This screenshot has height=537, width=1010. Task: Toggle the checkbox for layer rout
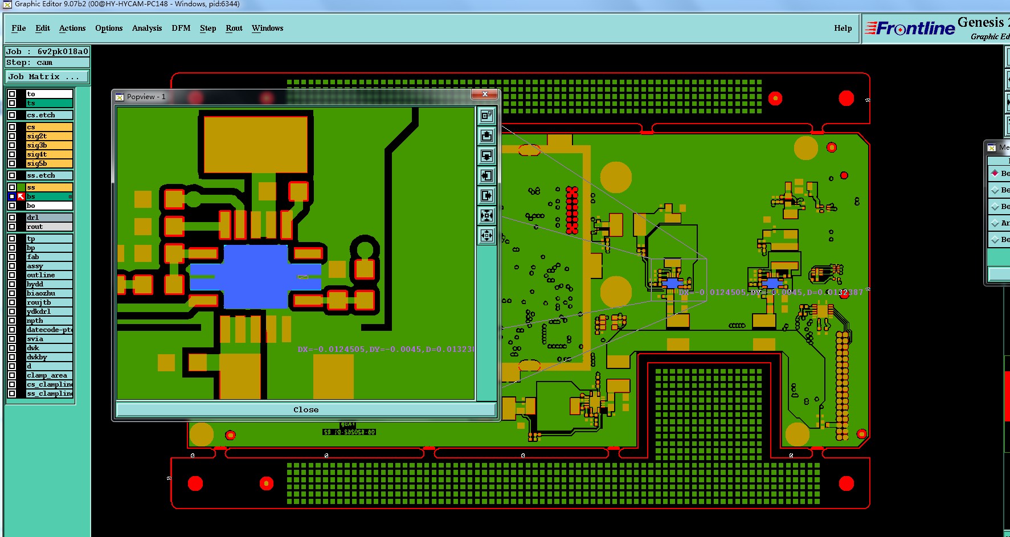point(12,227)
